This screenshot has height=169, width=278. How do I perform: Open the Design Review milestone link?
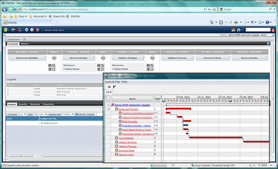(72, 69)
